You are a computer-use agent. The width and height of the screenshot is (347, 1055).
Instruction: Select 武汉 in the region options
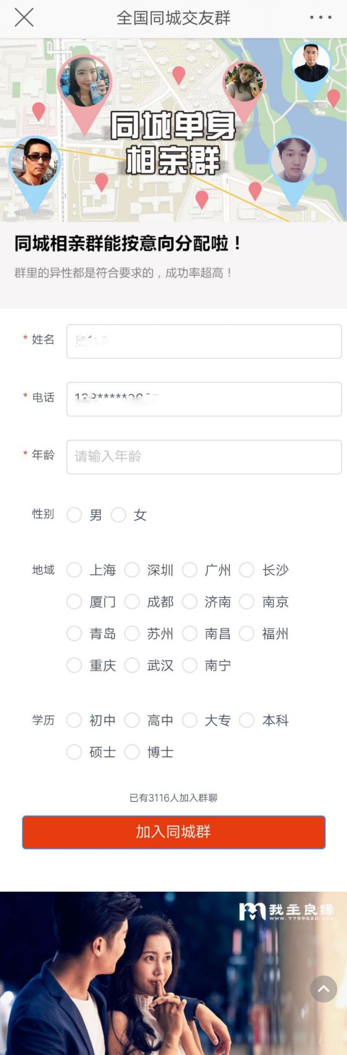[x=132, y=665]
